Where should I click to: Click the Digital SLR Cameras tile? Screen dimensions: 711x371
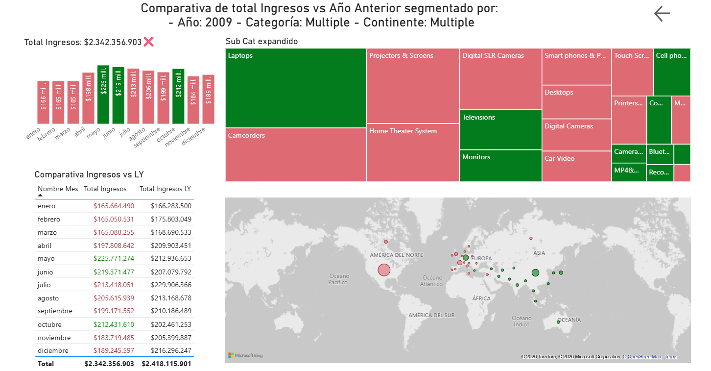click(500, 79)
